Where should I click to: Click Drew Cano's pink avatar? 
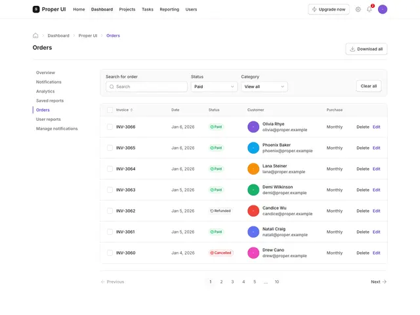click(253, 253)
